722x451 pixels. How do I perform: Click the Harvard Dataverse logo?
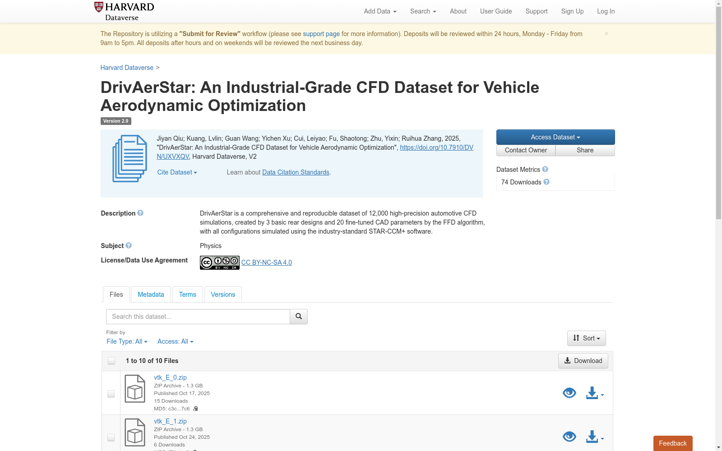click(124, 11)
